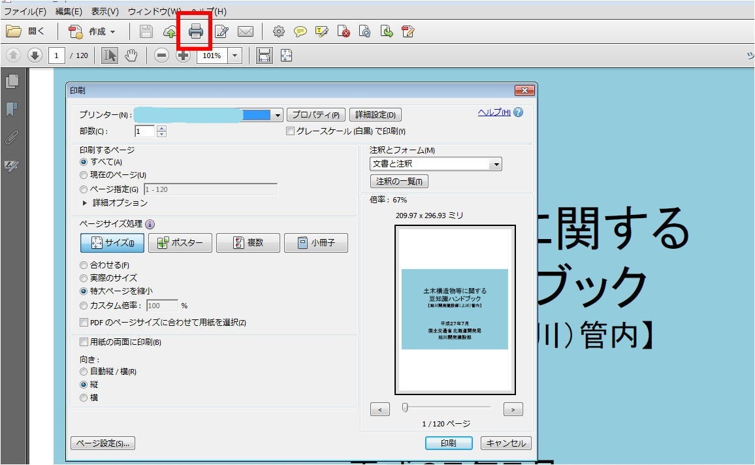Screen dimensions: 755x465
Task: Click next preview page arrow button
Action: [513, 409]
